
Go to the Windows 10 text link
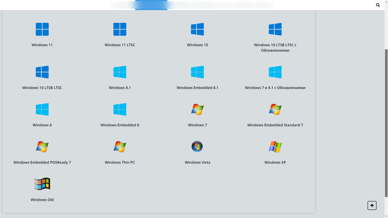197,45
